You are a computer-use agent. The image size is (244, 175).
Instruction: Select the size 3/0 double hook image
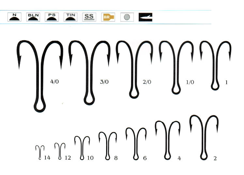click(x=89, y=73)
